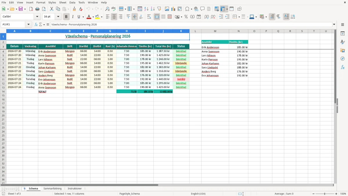This screenshot has width=348, height=196.
Task: Sort descending icon
Action: (153, 9)
